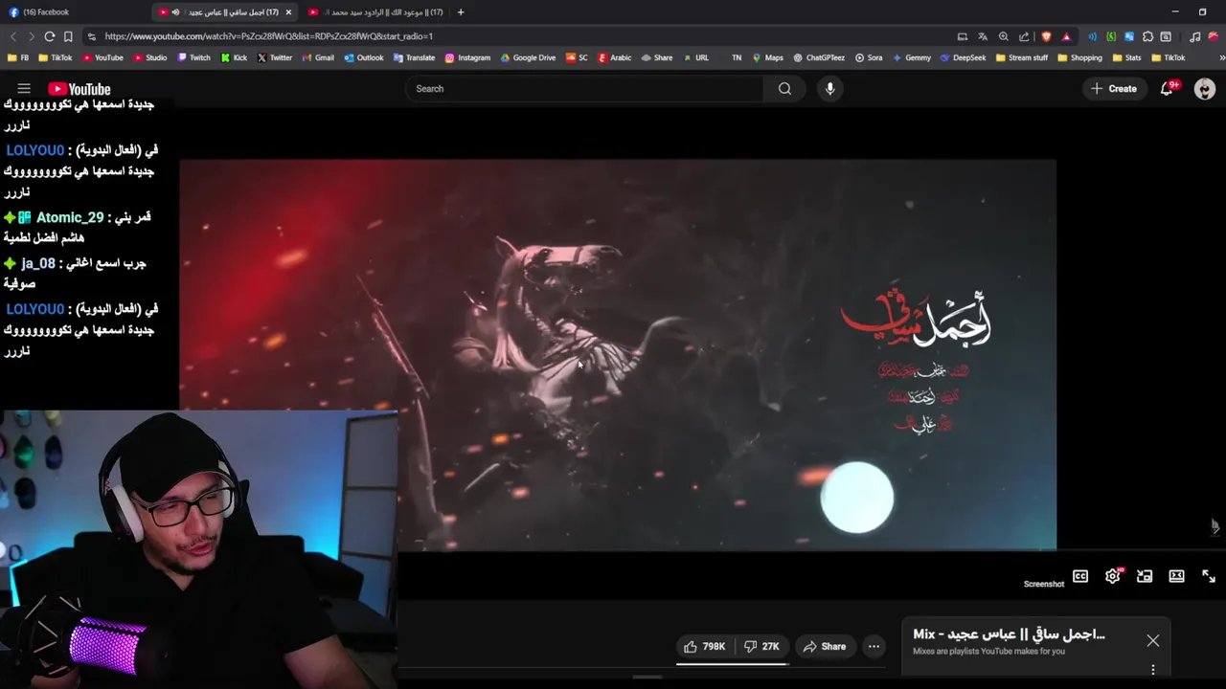Enter fullscreen on the video player
Screen dimensions: 1226x689
[x=1209, y=576]
